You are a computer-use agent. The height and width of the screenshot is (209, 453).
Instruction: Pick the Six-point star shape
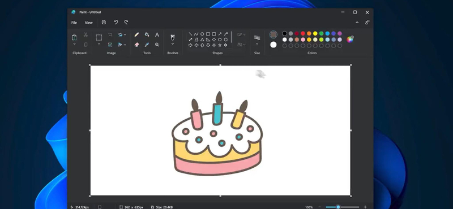[225, 45]
